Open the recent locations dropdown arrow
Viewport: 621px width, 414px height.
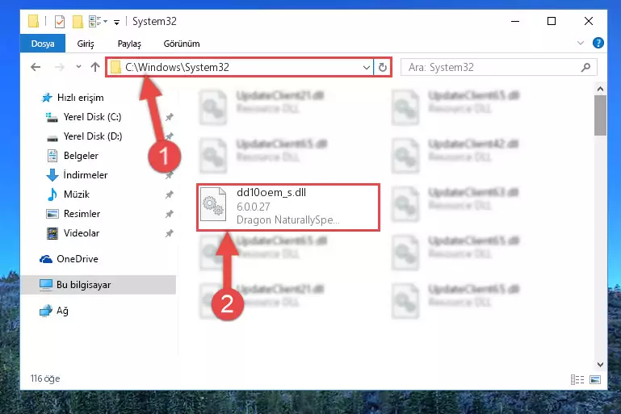pyautogui.click(x=78, y=66)
